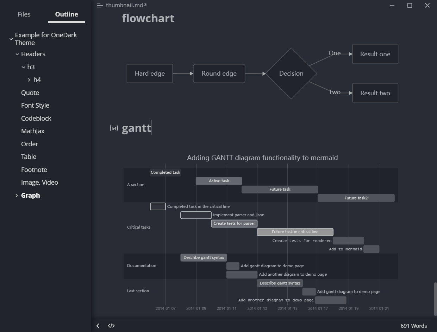Select the Outline tab
Viewport: 437px width, 332px height.
pyautogui.click(x=67, y=14)
